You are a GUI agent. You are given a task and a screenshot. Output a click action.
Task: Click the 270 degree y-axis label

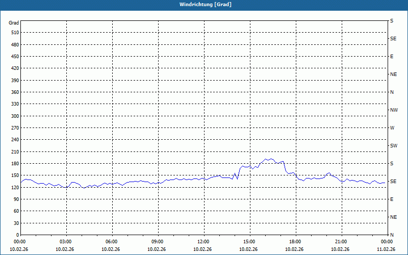click(15, 128)
